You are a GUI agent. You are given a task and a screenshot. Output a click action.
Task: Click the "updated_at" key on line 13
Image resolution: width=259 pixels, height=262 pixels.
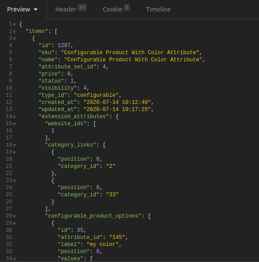(58, 109)
